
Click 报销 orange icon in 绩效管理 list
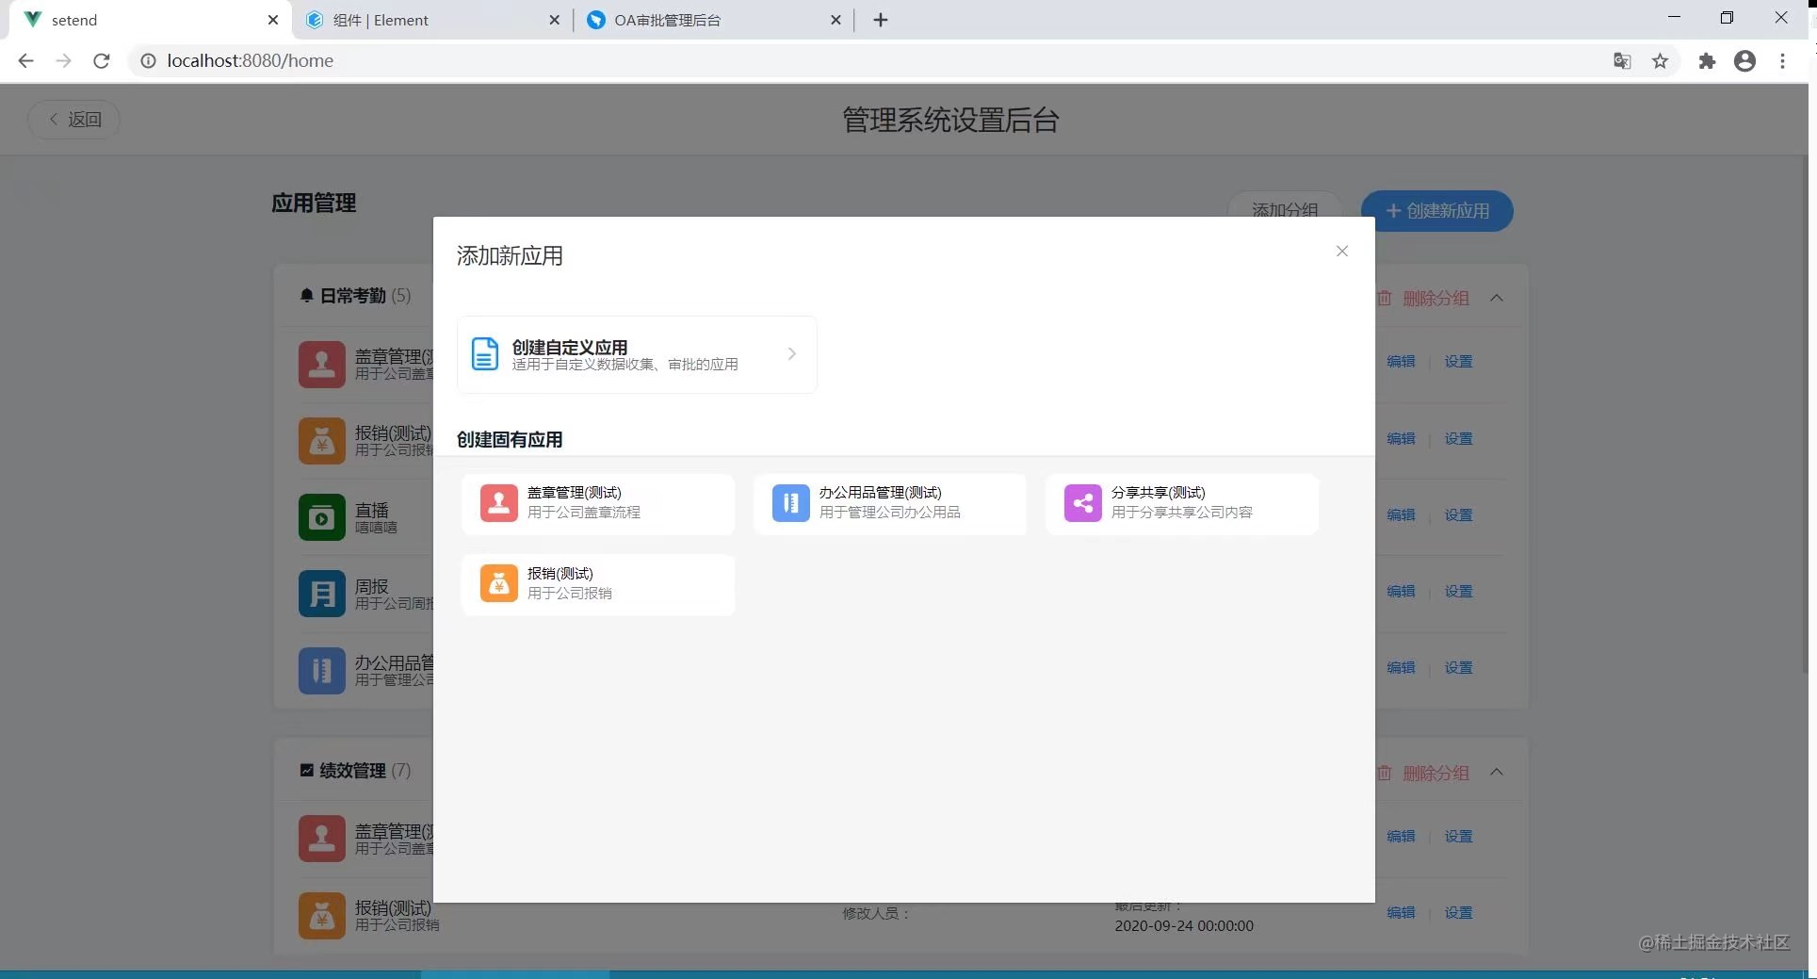pos(322,916)
